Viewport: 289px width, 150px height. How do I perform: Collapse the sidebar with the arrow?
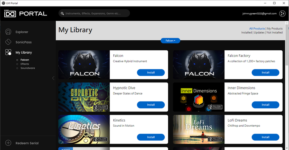53,78
